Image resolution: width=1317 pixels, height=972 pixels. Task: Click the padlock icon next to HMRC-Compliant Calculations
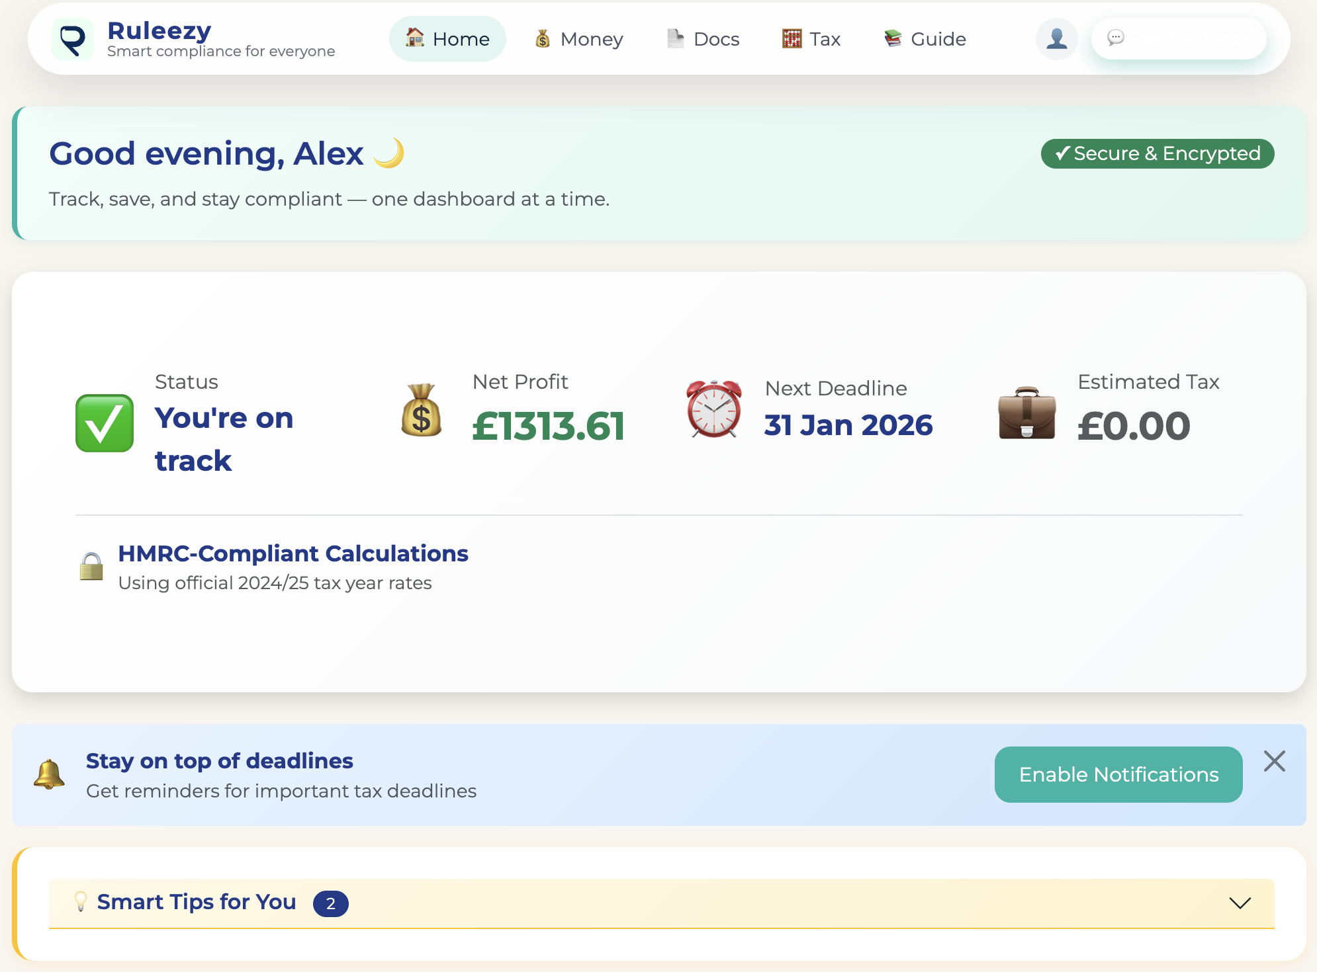tap(92, 566)
